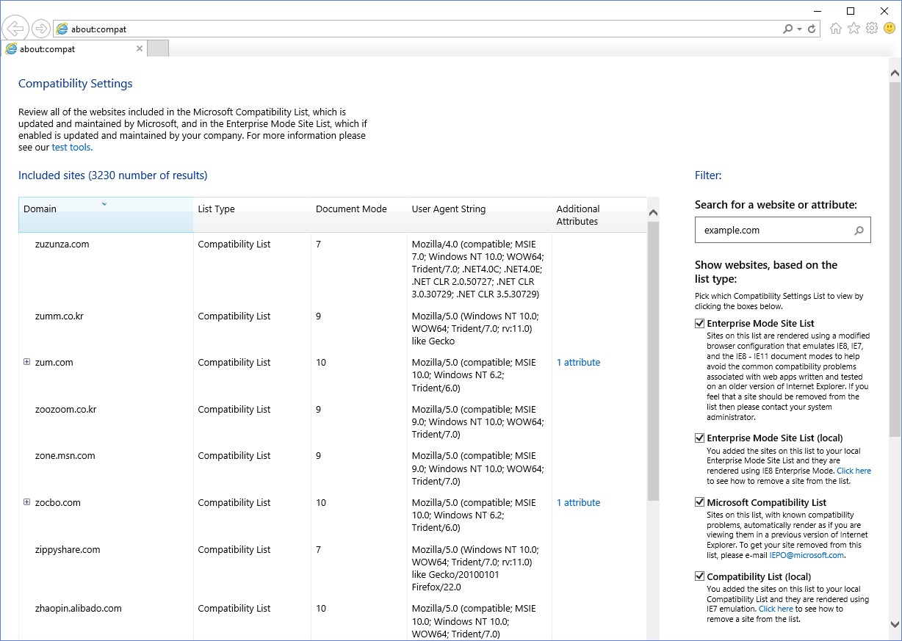Screen dimensions: 902x641
Task: Click the address bar search magnifier icon
Action: pos(788,29)
